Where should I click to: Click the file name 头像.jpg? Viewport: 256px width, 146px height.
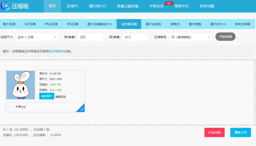point(20,107)
